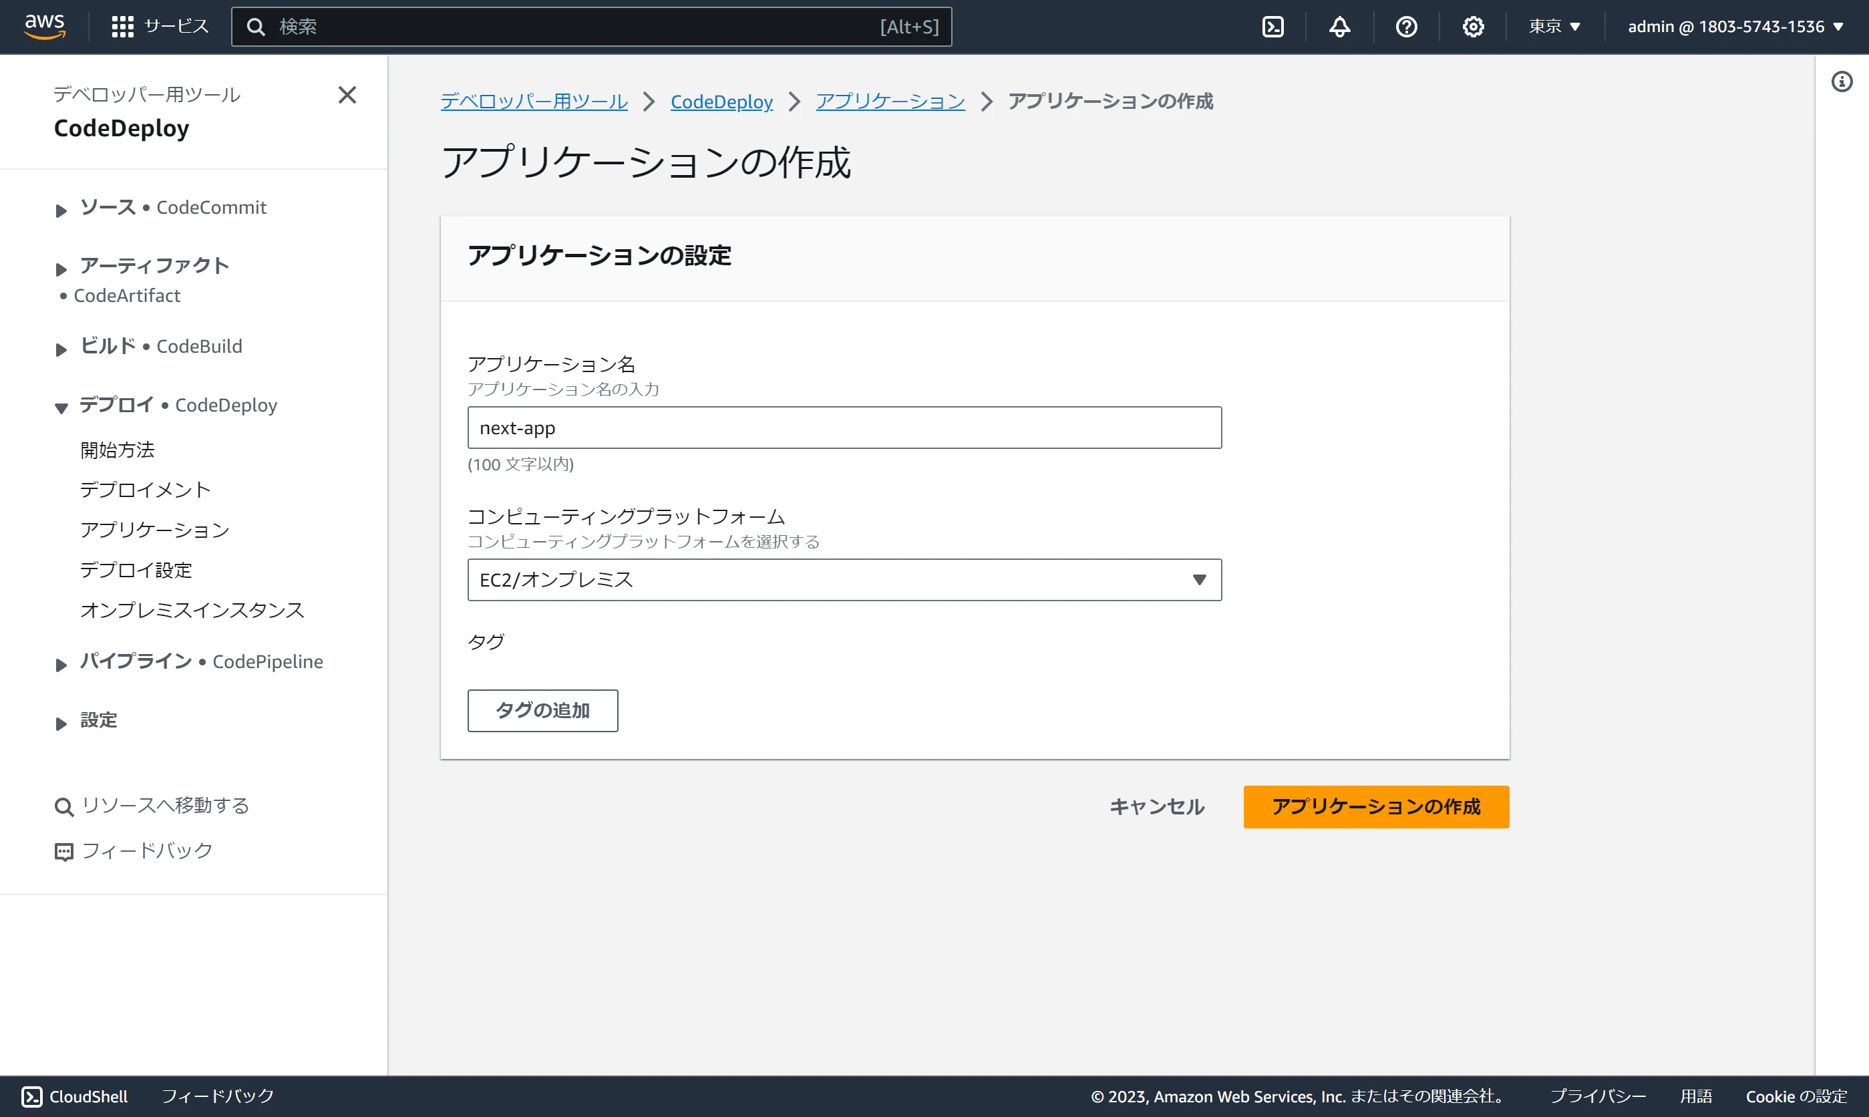Open the settings gear icon
This screenshot has height=1117, width=1869.
pos(1472,25)
